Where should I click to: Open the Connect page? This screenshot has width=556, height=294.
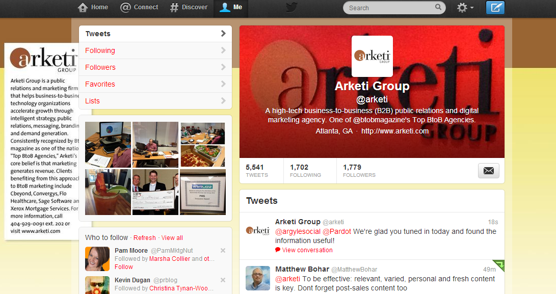tap(139, 8)
